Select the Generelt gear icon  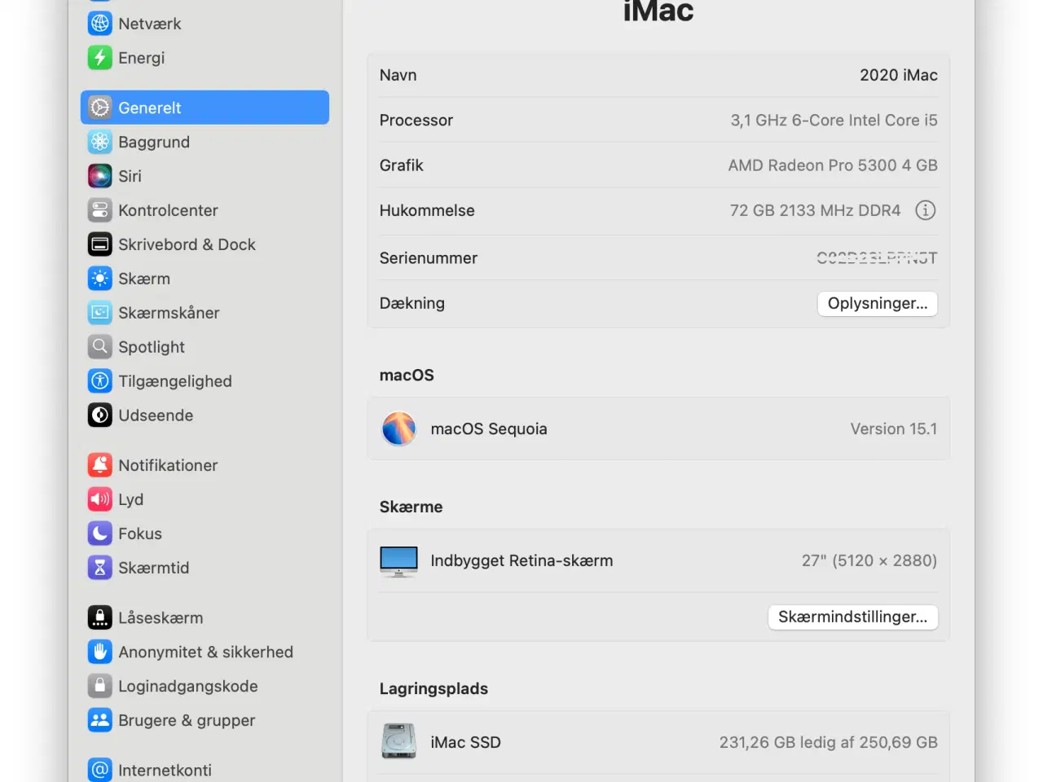point(99,108)
